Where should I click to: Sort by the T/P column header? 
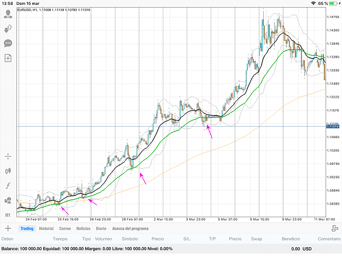212,239
